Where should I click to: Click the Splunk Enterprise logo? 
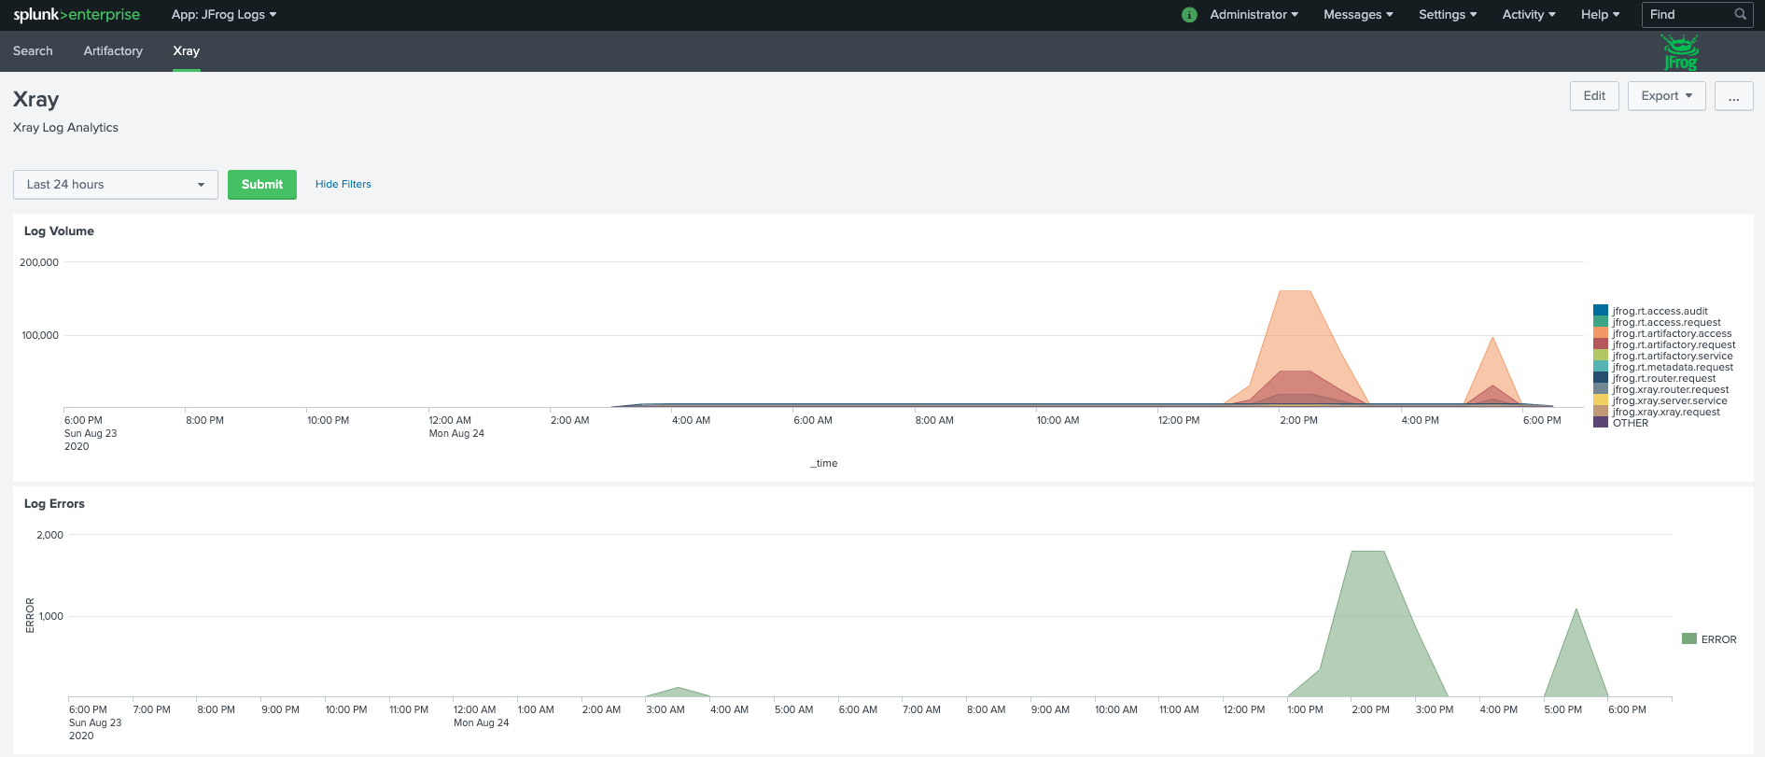[x=77, y=15]
